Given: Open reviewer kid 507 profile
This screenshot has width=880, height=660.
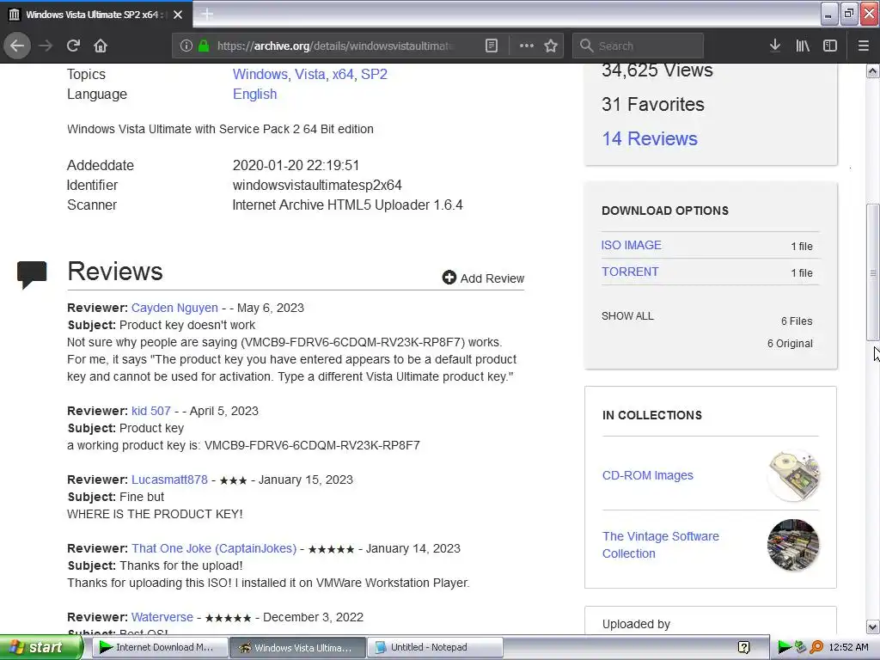Looking at the screenshot, I should (151, 411).
